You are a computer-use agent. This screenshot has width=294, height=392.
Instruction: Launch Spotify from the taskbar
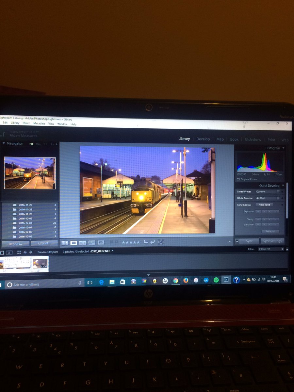[x=216, y=280]
